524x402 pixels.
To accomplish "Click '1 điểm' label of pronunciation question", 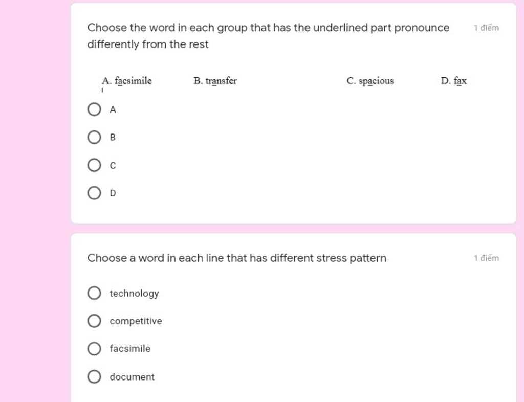I will pyautogui.click(x=486, y=28).
